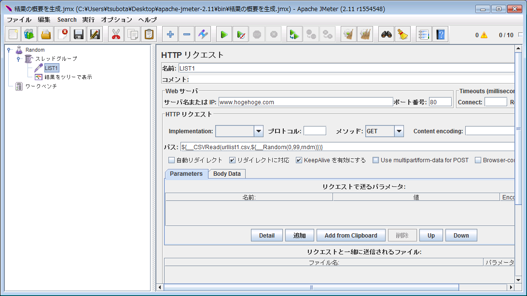Screen dimensions: 527x296
Task: Open Search with binoculars icon
Action: (386, 34)
